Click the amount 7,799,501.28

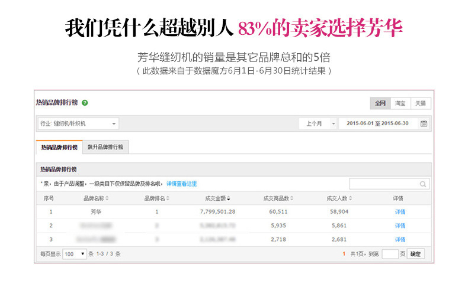(x=217, y=212)
